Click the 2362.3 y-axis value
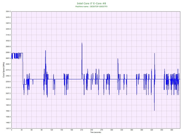 click(8, 76)
